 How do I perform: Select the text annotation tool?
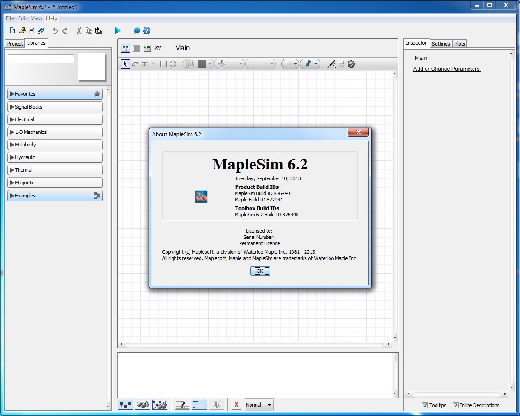(x=144, y=64)
